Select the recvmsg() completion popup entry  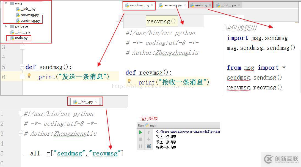tap(162, 21)
